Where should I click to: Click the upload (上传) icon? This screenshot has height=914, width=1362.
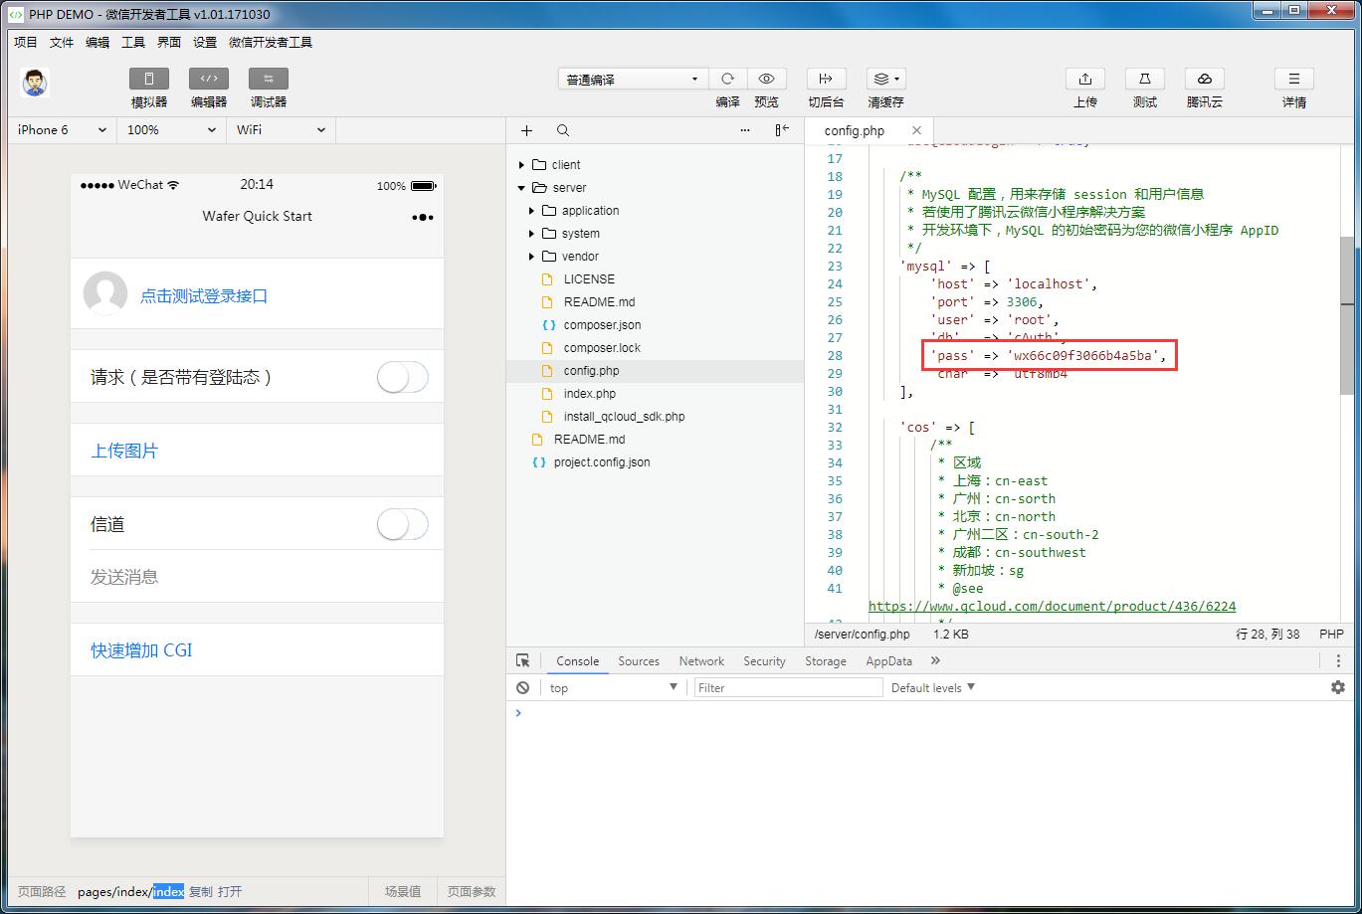pos(1084,80)
